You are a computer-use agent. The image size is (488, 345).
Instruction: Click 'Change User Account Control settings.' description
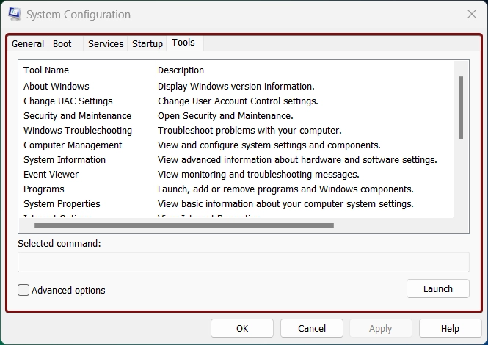238,101
